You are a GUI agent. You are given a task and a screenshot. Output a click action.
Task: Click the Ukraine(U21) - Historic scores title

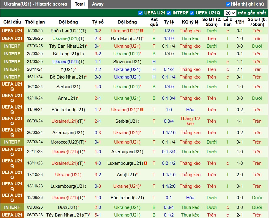[x=36, y=4]
